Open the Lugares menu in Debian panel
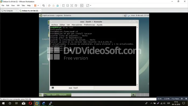188x106 pixels. pos(59,15)
